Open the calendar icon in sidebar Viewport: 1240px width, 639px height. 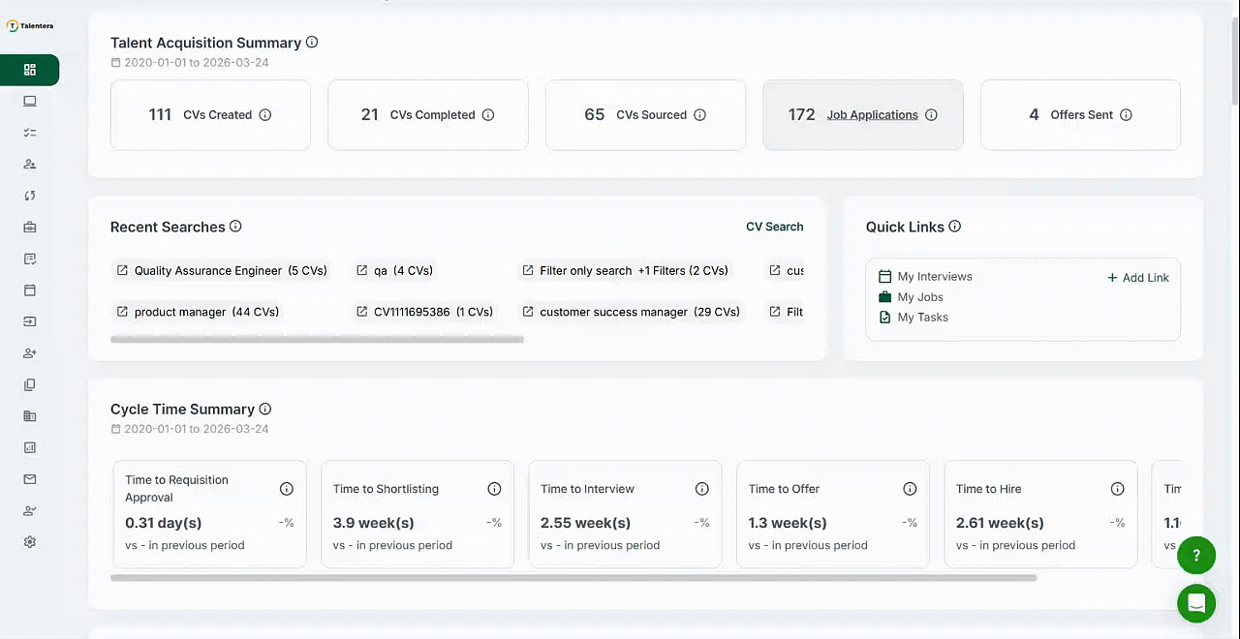(30, 290)
